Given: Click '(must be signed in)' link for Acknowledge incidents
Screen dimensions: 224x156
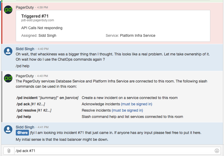Looking at the screenshot, I should click(x=136, y=104).
